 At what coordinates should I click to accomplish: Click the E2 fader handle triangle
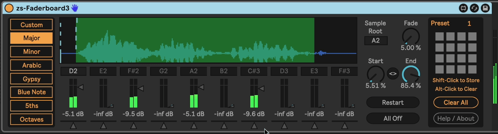[x=111, y=106]
